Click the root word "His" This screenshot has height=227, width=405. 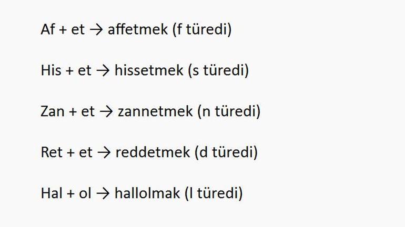tap(50, 70)
